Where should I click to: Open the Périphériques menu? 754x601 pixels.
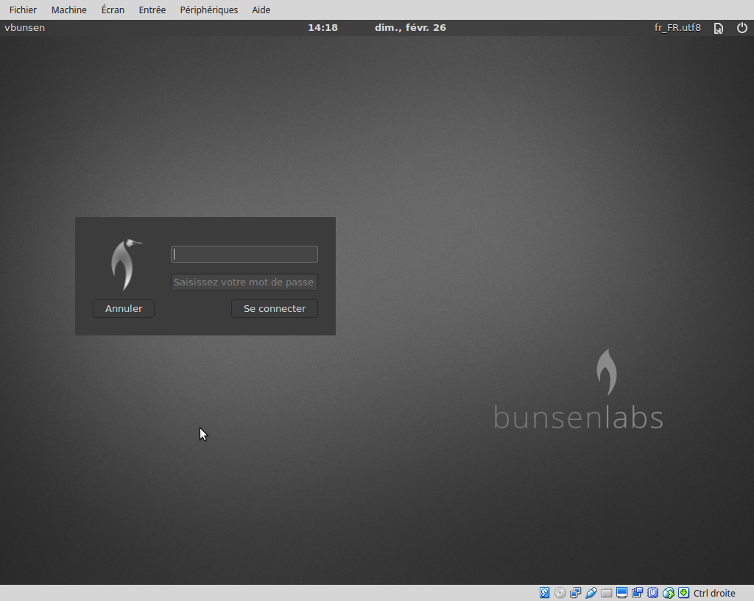209,10
